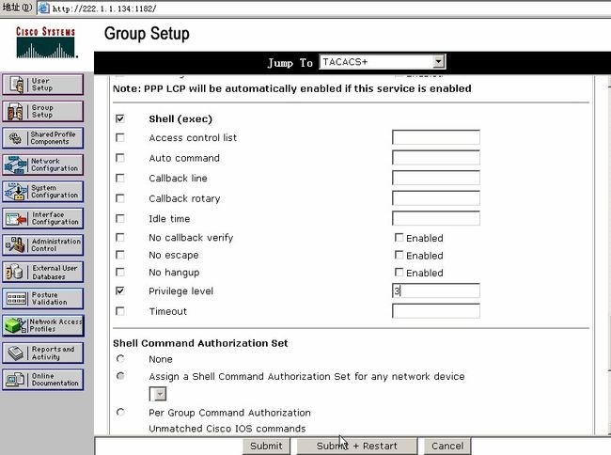Screen dimensions: 611x455
Task: Uncheck the Shell (exec) checkbox
Action: tap(120, 118)
